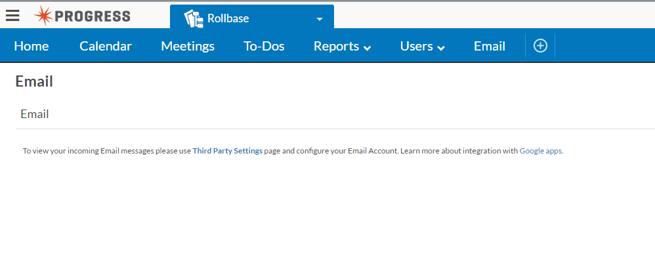Open the Third Party Settings link
655x265 pixels.
(227, 151)
